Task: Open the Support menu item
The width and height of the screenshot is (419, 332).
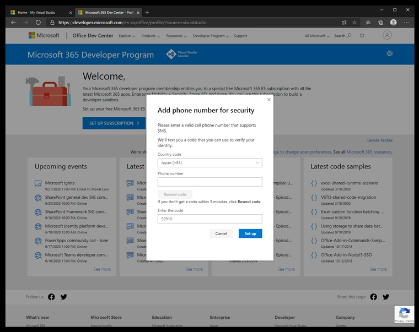Action: (x=240, y=36)
